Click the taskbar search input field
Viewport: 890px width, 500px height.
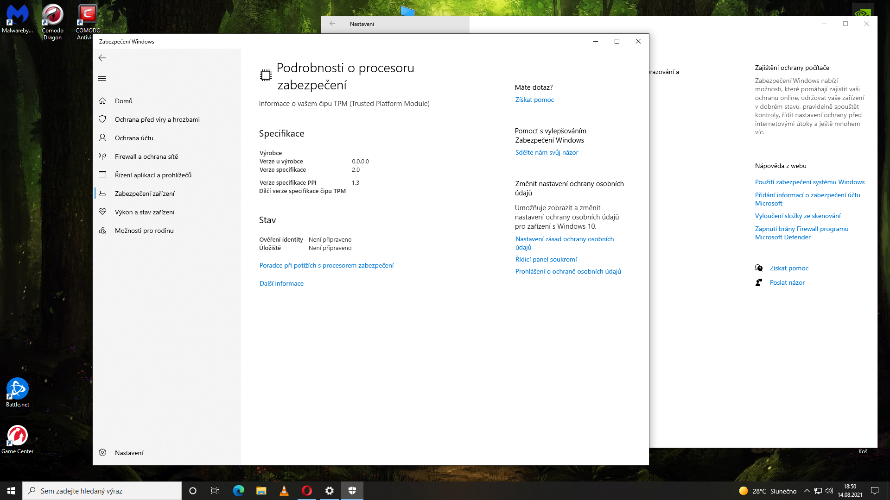tap(107, 491)
